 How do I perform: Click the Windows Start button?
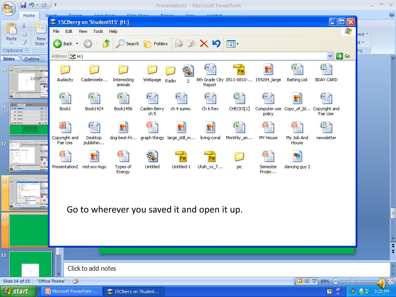click(x=18, y=291)
